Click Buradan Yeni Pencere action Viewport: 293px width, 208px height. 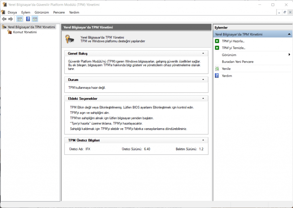[x=237, y=62]
